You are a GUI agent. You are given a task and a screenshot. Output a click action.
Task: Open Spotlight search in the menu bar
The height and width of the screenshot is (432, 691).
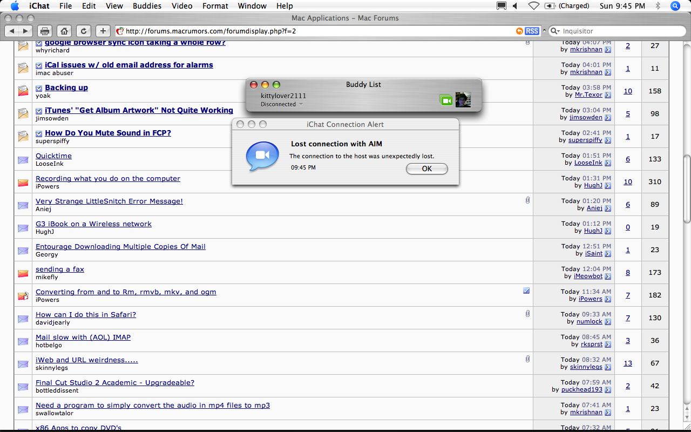click(675, 6)
